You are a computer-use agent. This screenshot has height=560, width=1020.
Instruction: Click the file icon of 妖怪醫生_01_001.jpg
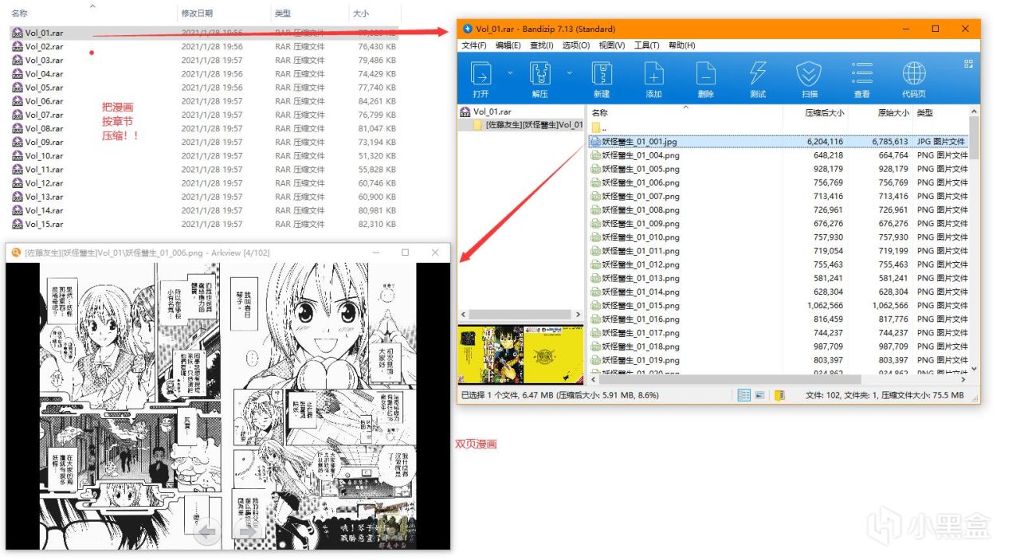[x=595, y=142]
